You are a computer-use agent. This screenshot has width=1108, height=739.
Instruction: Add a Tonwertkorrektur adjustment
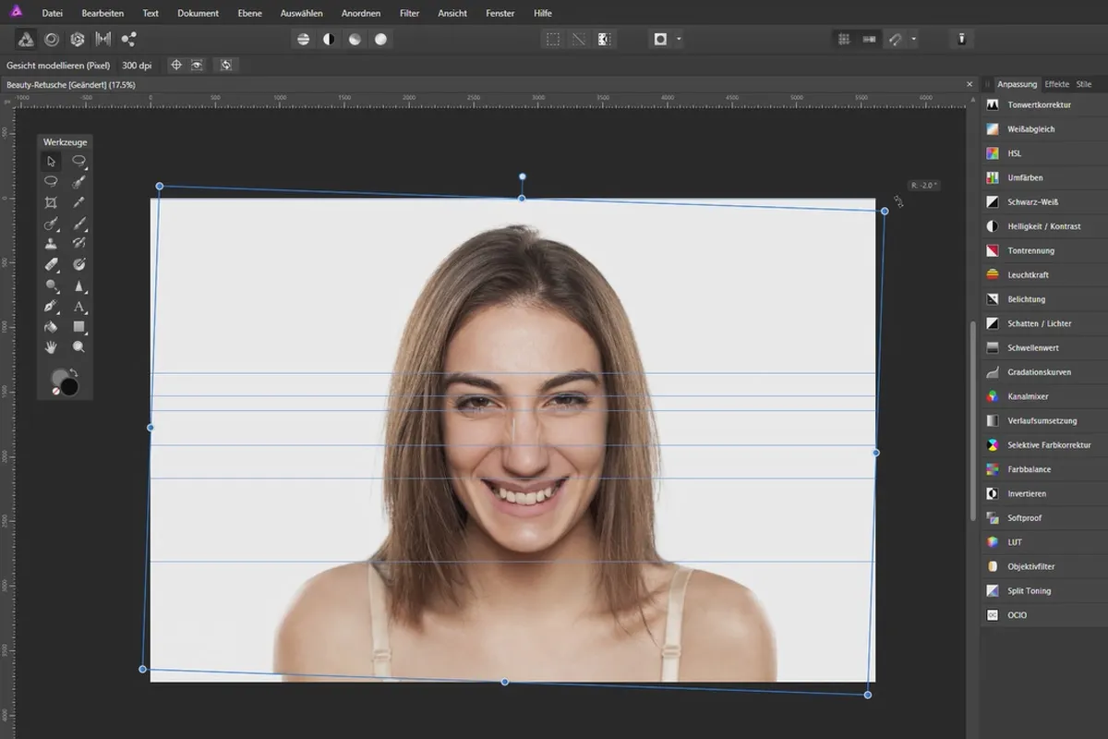click(1044, 105)
